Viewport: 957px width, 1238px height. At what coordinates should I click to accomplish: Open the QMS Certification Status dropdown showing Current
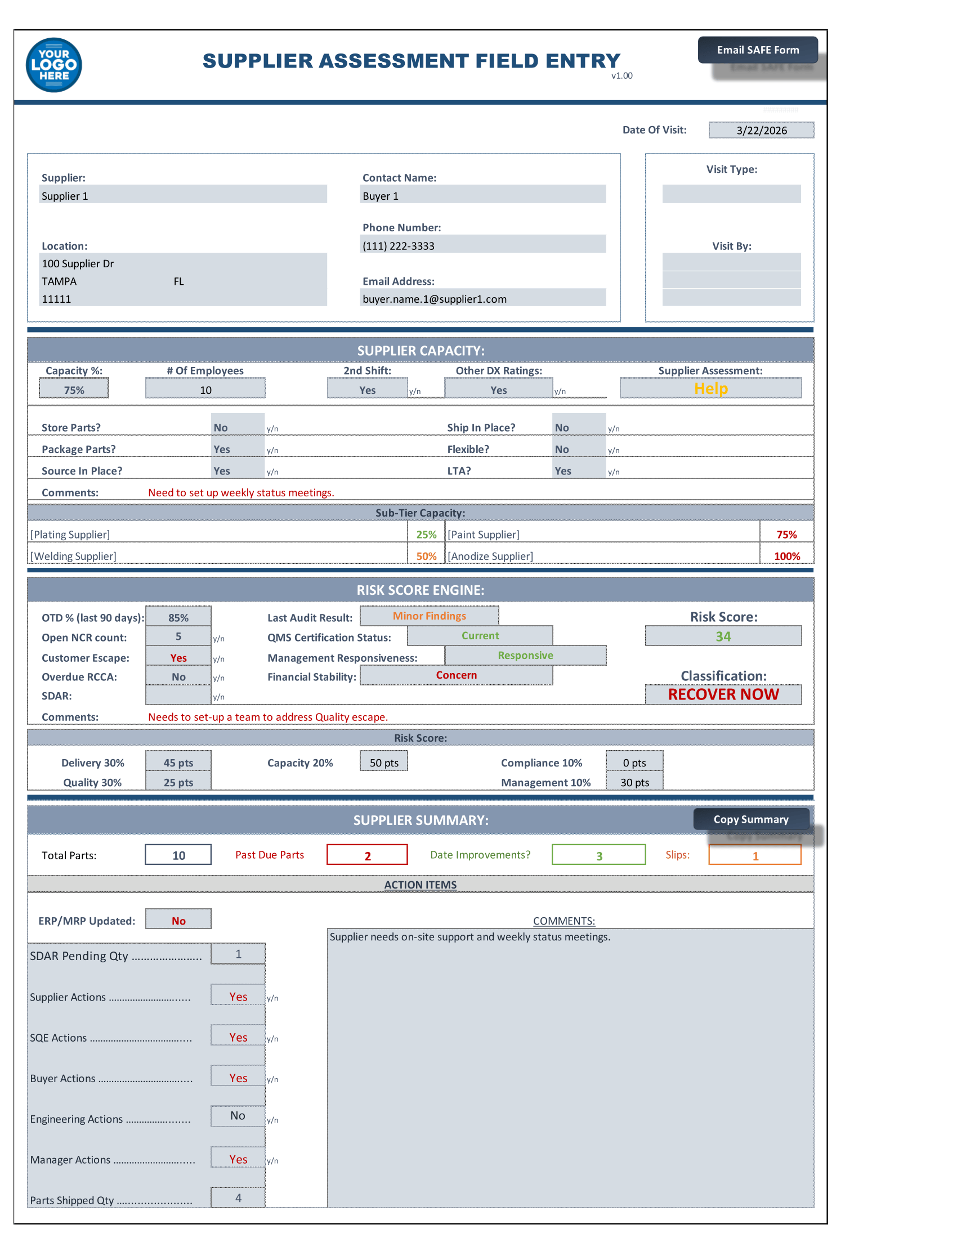coord(480,635)
